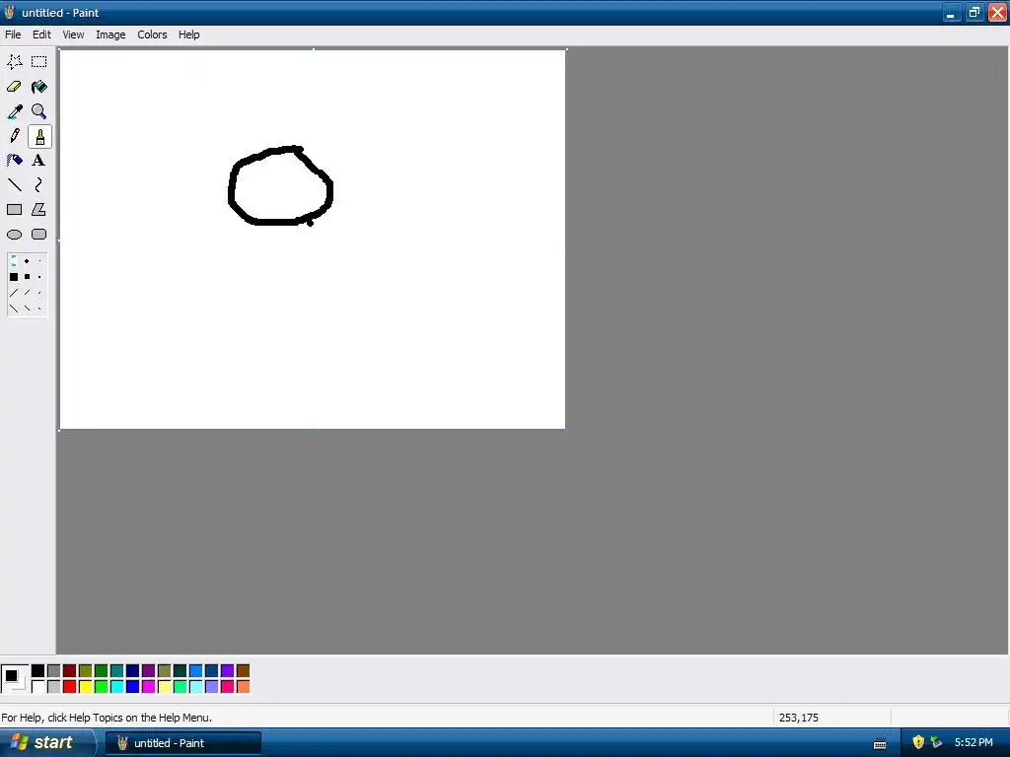Click the Paint icon in title bar
This screenshot has height=757, width=1010.
click(10, 12)
